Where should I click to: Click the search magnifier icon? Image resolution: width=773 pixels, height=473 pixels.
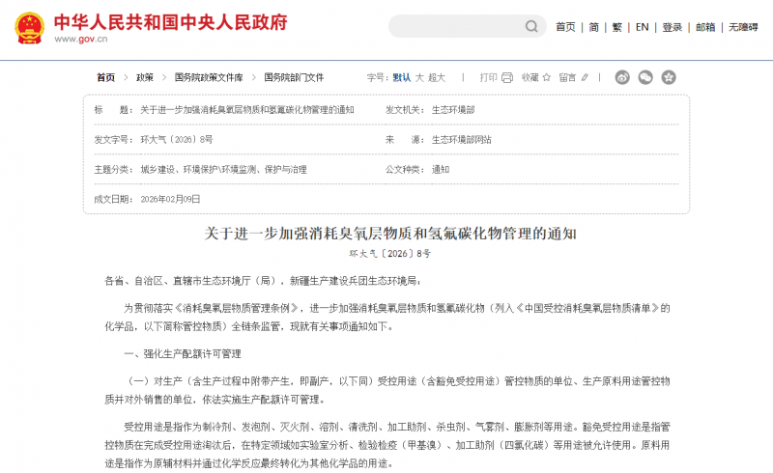[x=531, y=27]
